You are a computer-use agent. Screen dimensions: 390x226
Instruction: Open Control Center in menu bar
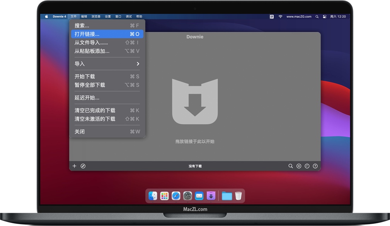pyautogui.click(x=325, y=17)
